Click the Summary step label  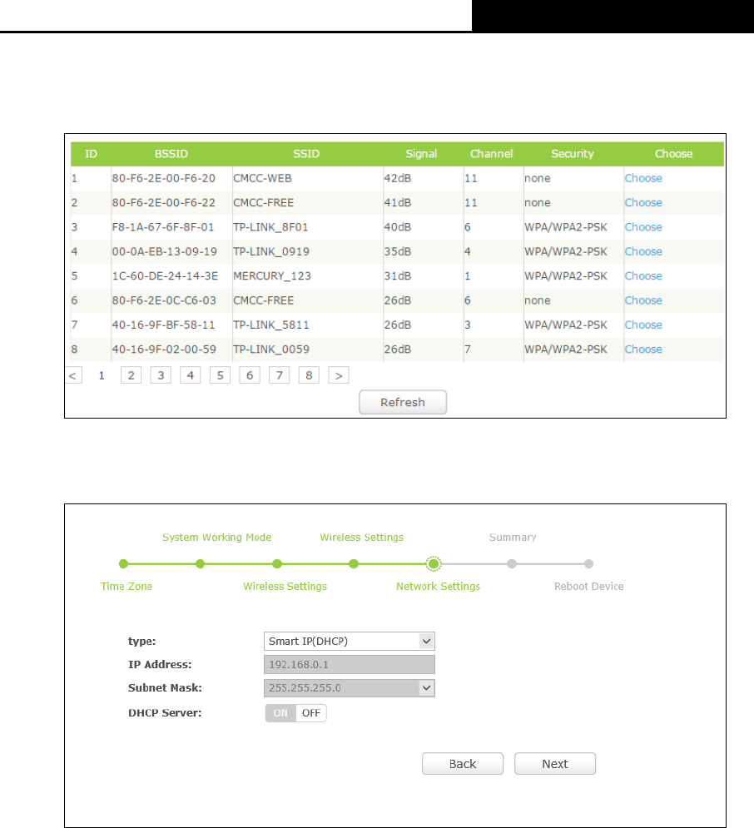[513, 538]
